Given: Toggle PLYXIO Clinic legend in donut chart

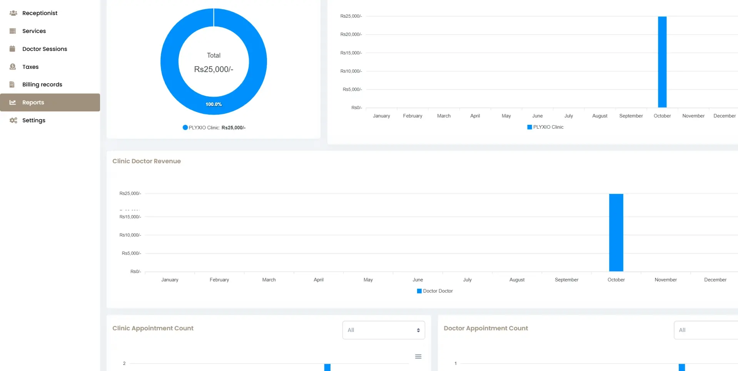Looking at the screenshot, I should 214,128.
